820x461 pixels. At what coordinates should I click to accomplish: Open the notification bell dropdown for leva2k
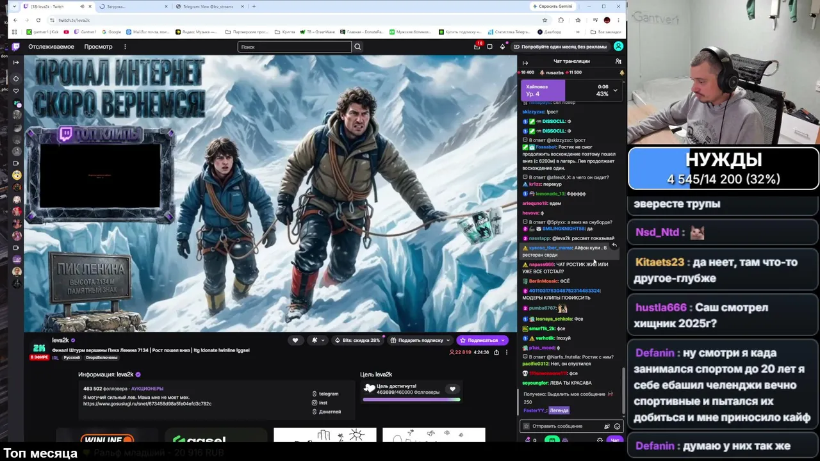tap(318, 341)
